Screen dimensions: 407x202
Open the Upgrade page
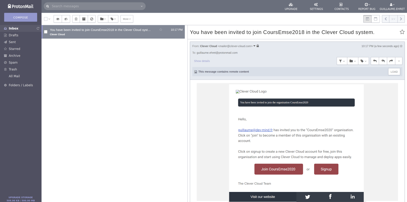point(291,7)
